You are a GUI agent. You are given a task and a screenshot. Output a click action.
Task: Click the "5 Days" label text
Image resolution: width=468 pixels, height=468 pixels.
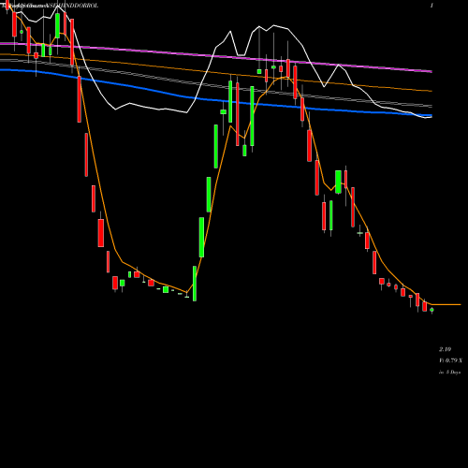click(453, 373)
